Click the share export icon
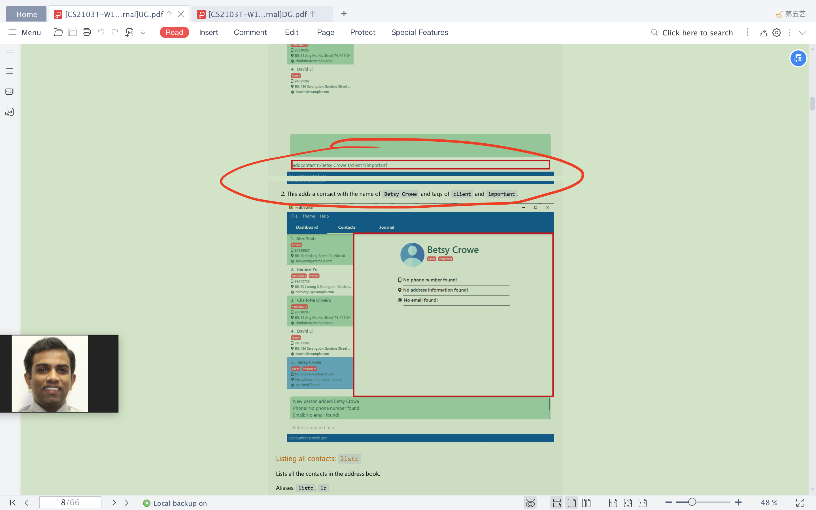The height and width of the screenshot is (510, 816). coord(763,33)
